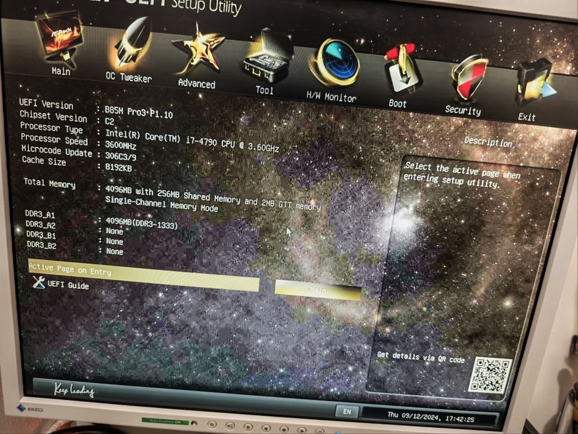This screenshot has width=578, height=434.
Task: Click the Get details via QR code text
Action: coord(421,356)
